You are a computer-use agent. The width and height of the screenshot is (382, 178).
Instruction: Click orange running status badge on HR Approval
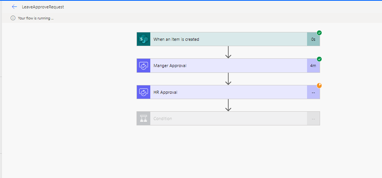pos(319,85)
